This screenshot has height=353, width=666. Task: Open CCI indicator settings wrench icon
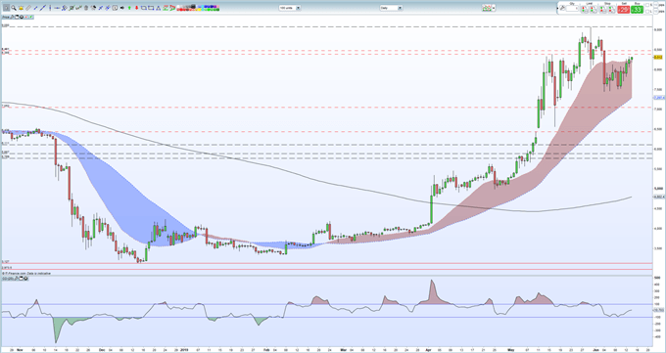coord(16,278)
